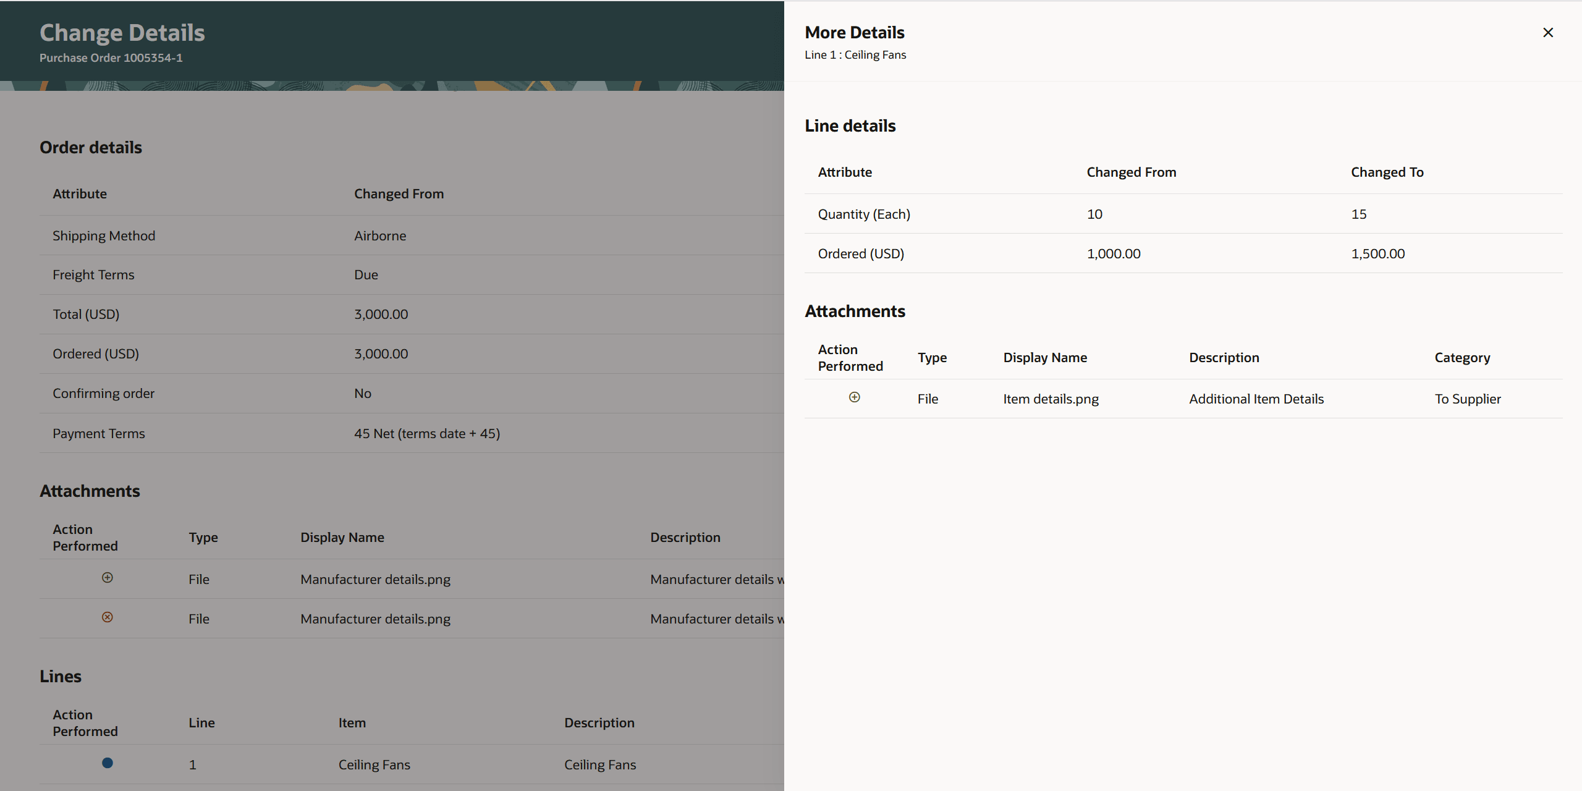Click the blue action indicator for Line 1

tap(107, 763)
